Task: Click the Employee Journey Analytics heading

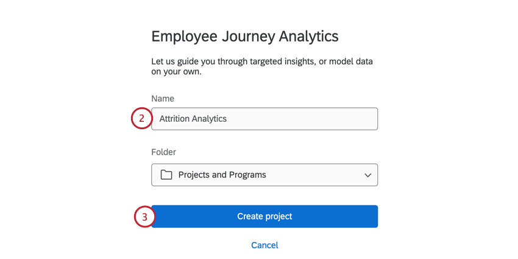Action: tap(244, 36)
